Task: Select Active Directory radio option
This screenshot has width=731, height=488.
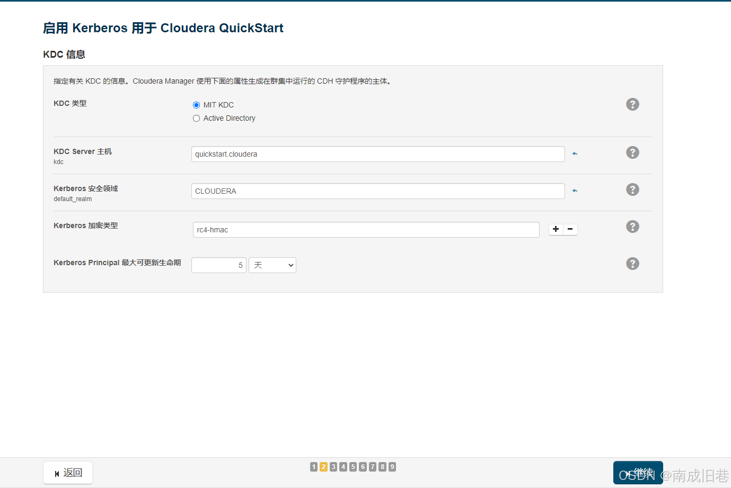Action: point(196,118)
